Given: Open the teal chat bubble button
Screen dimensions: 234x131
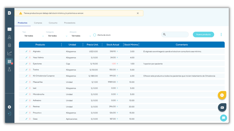Looking at the screenshot, I should pos(224,118).
